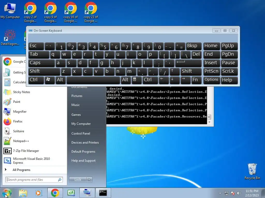This screenshot has width=265, height=198.
Task: Click the space bar on keyboard
Action: coord(93,80)
